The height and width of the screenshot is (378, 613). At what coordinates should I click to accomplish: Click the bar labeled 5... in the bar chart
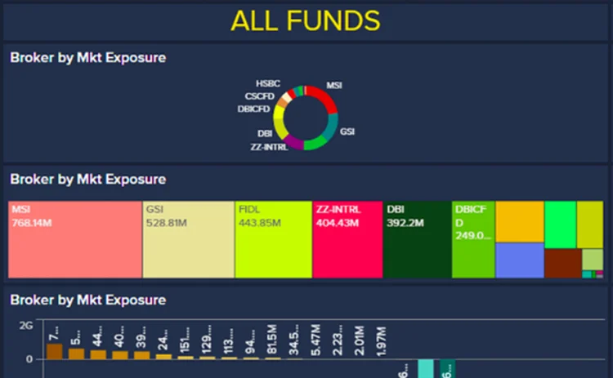tap(76, 354)
